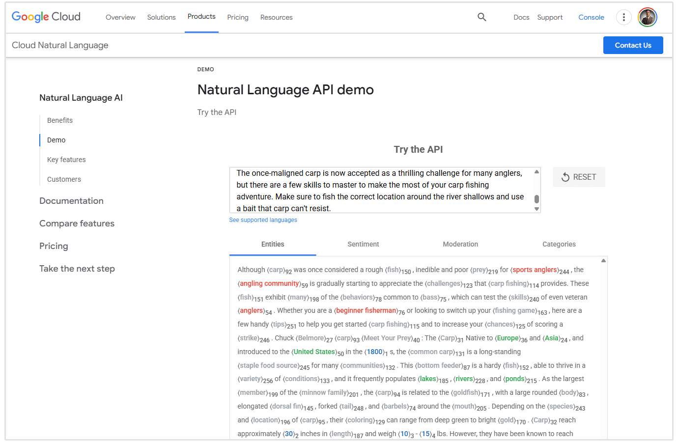Click the Contact Us button

pyautogui.click(x=633, y=45)
